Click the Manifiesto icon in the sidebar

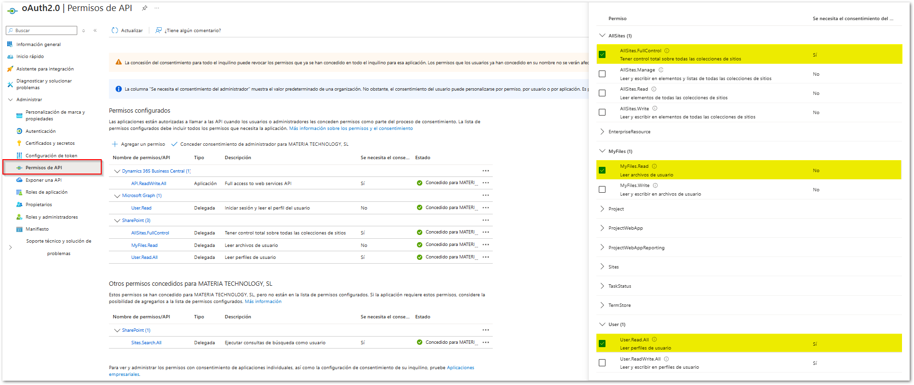[19, 229]
